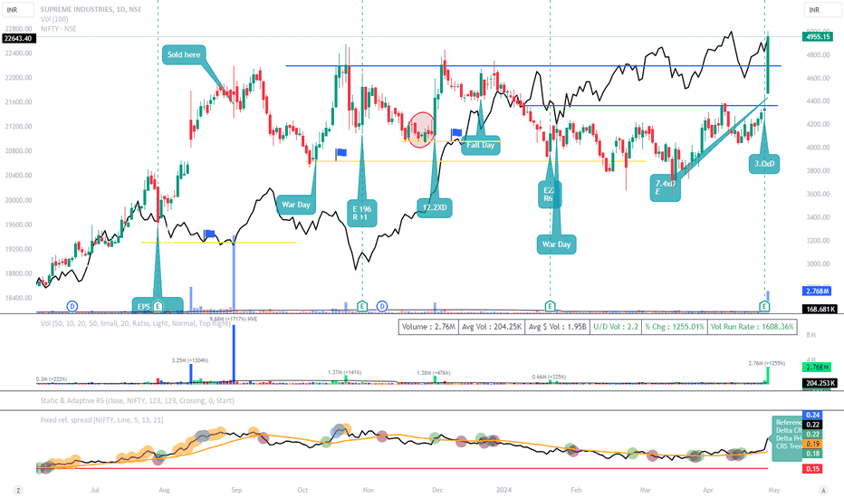Click the May label on the time axis
This screenshot has width=844, height=498.
774,490
